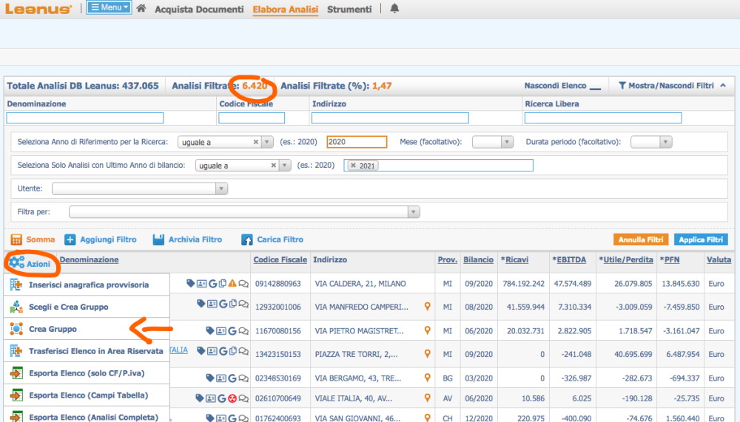Image resolution: width=740 pixels, height=422 pixels.
Task: Click map pin for VIA PIETRO MAGISTRET
Action: (x=427, y=330)
